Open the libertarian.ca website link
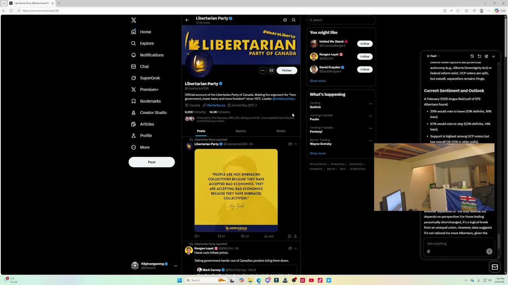Screen dimensions: 508x285 tap(216, 105)
